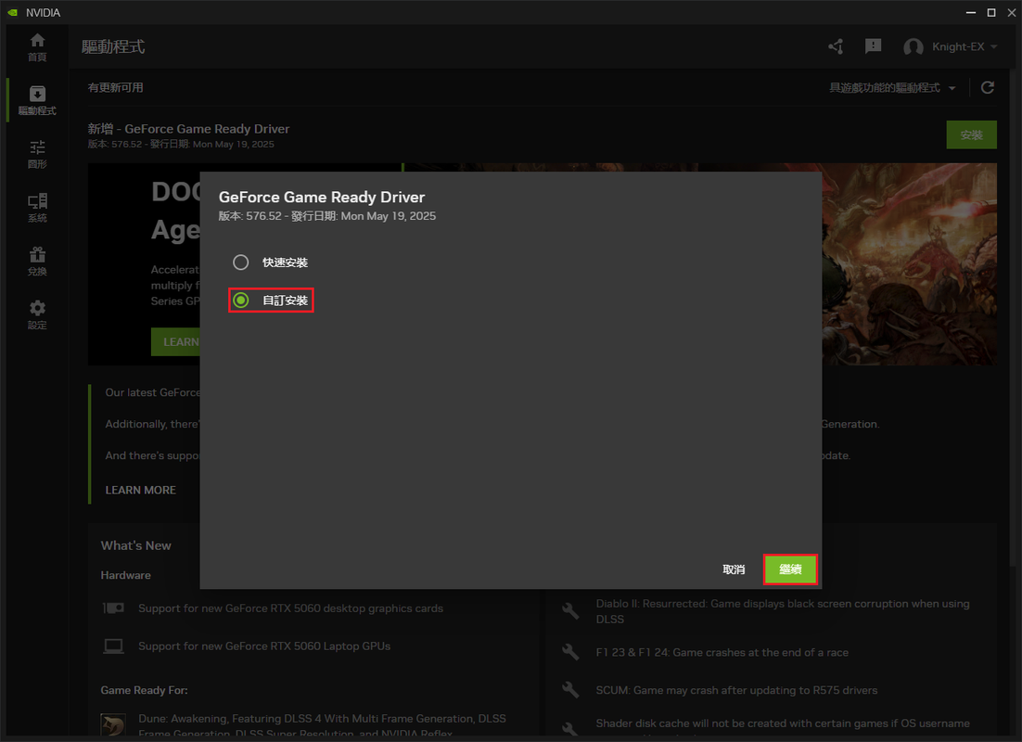Click the green LEARN button on banner
The width and height of the screenshot is (1022, 742).
[175, 341]
